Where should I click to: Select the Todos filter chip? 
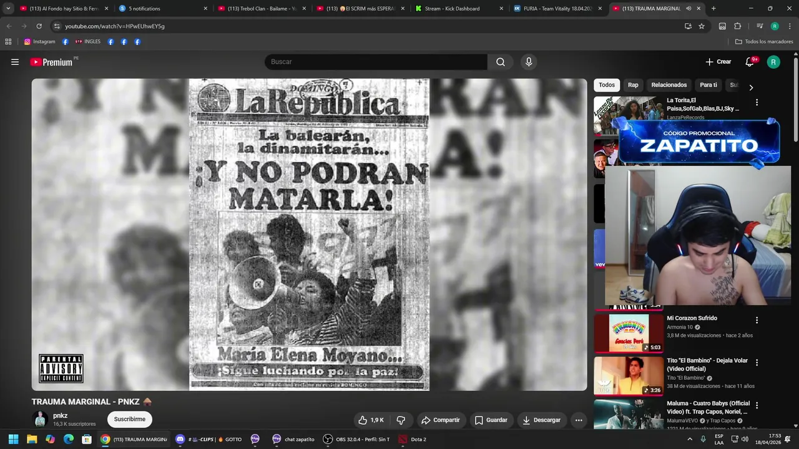coord(607,85)
